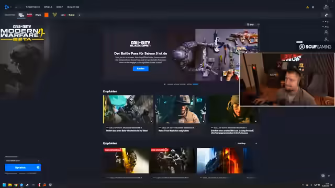
Task: Open the Steam icon in the taskbar
Action: click(27, 185)
